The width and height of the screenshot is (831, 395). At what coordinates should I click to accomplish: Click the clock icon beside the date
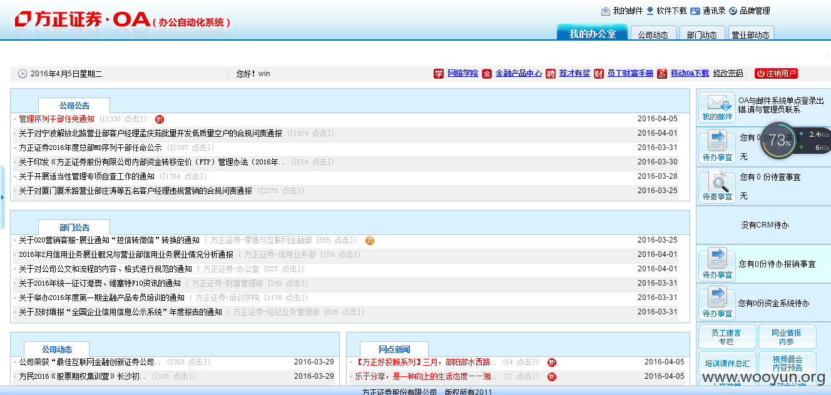23,74
